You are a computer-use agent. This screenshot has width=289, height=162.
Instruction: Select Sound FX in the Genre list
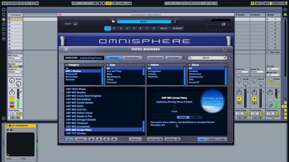click(x=194, y=82)
